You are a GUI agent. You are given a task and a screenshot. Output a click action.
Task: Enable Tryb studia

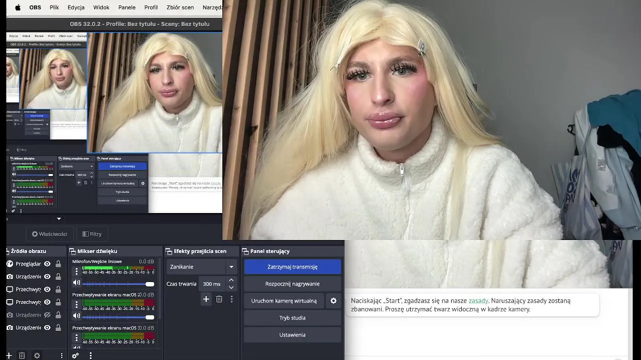pos(292,317)
